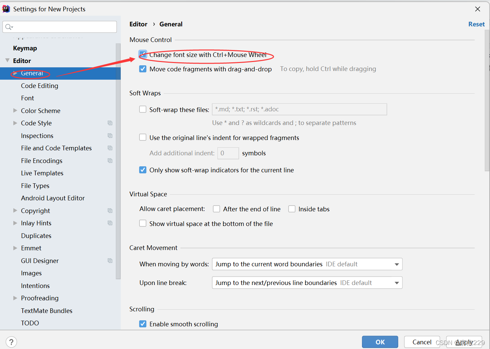Viewport: 490px width, 349px height.
Task: Click the IntelliJ logo in title bar
Action: pos(6,9)
